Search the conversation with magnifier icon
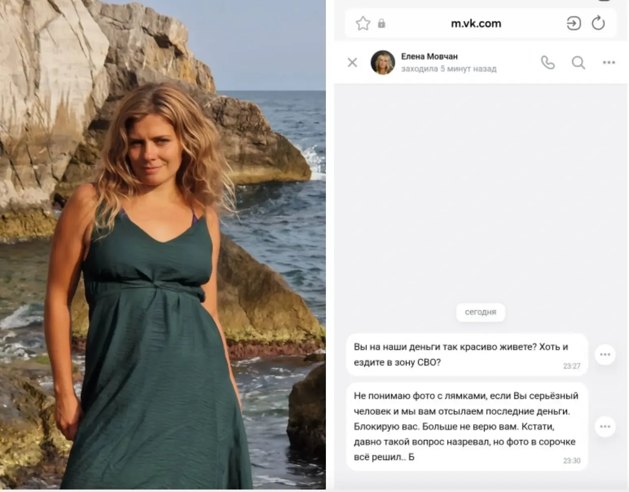The width and height of the screenshot is (629, 492). (578, 63)
